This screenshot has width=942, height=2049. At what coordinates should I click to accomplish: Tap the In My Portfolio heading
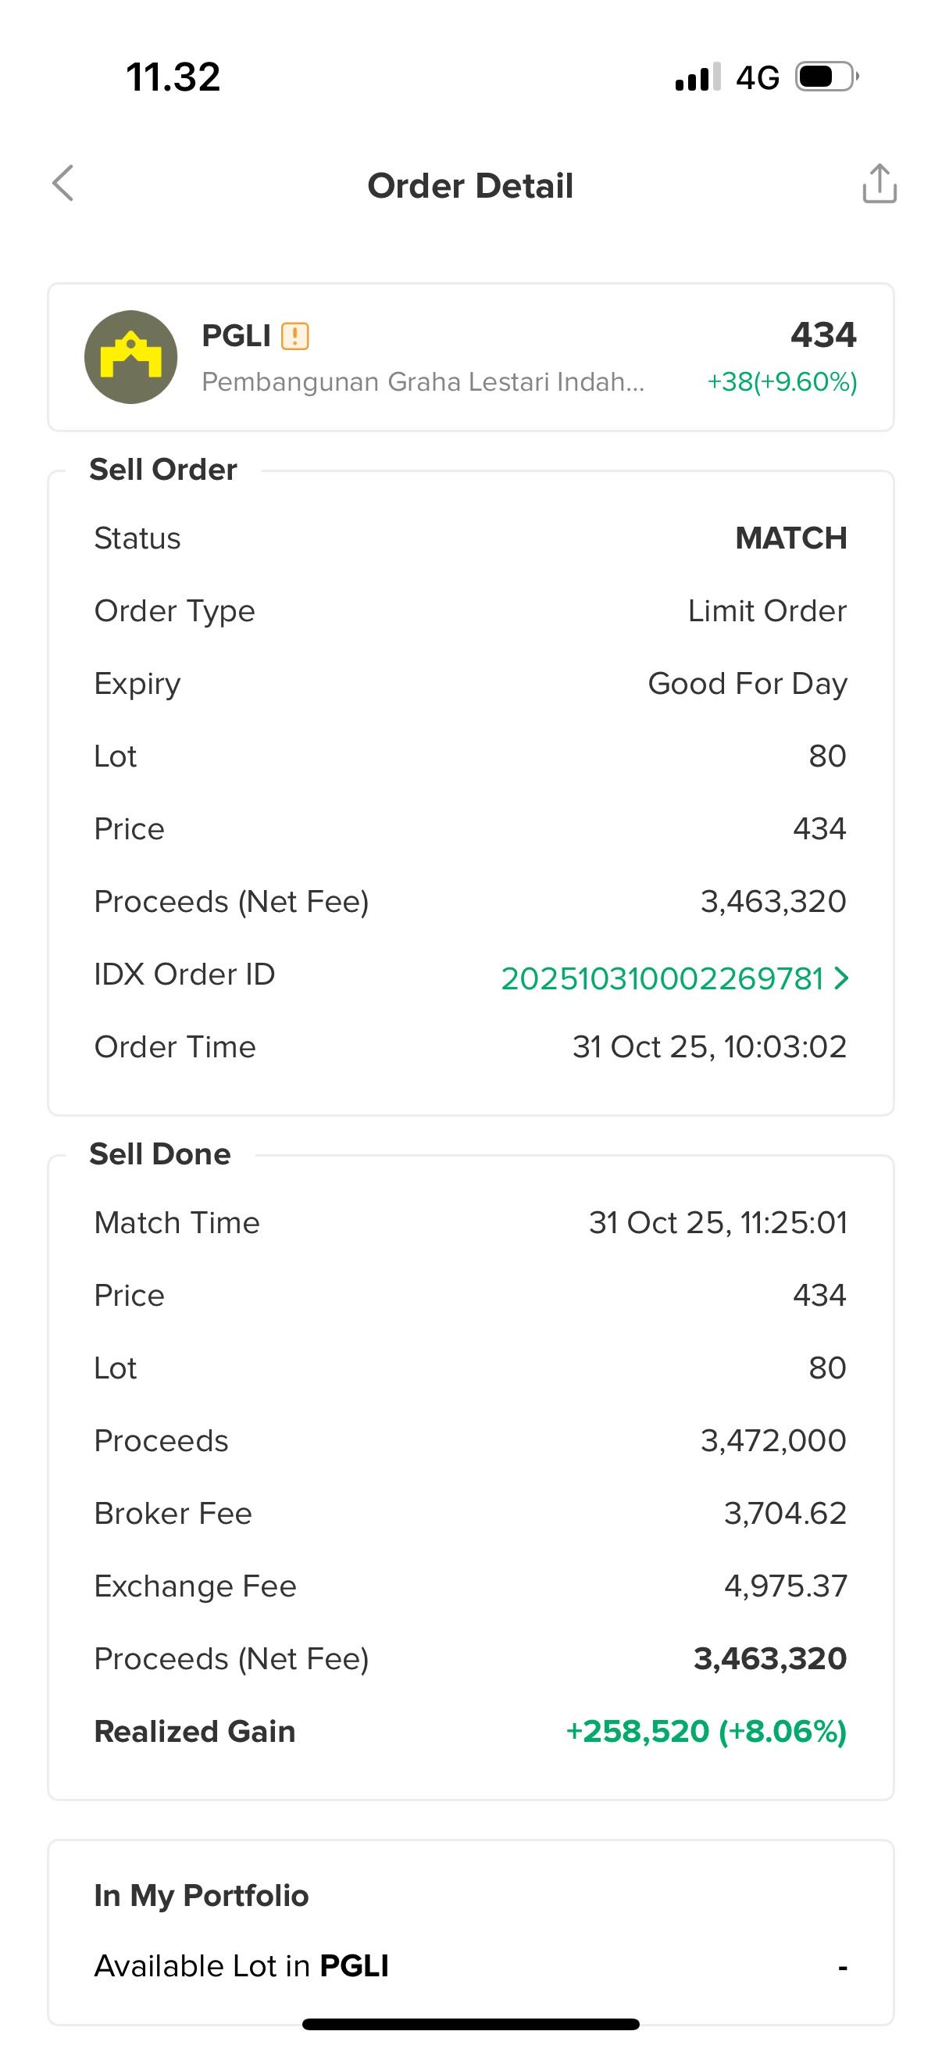pyautogui.click(x=201, y=1896)
